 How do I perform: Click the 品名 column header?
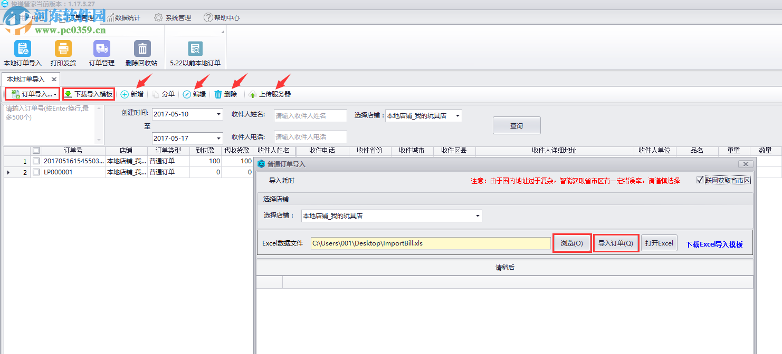[x=697, y=151]
